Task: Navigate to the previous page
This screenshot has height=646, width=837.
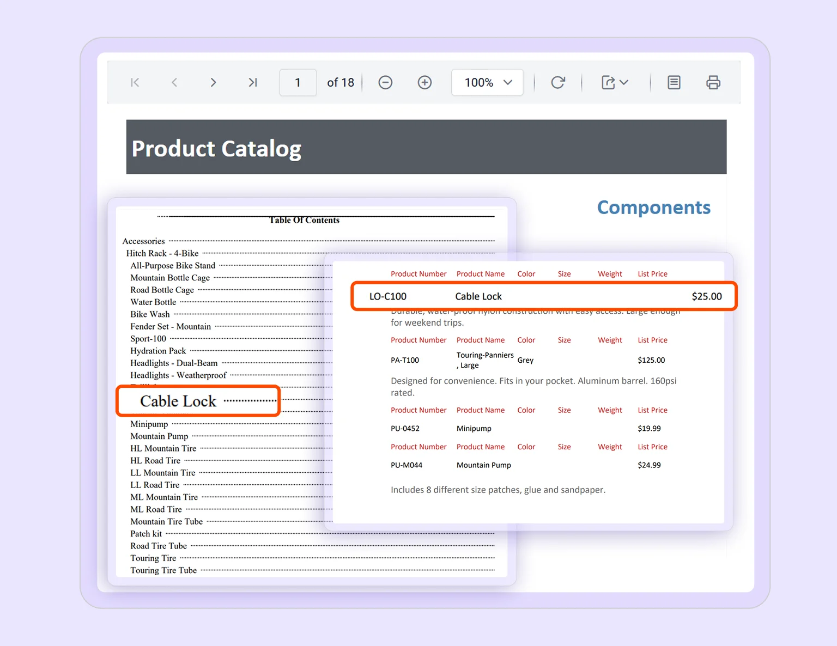Action: 174,82
